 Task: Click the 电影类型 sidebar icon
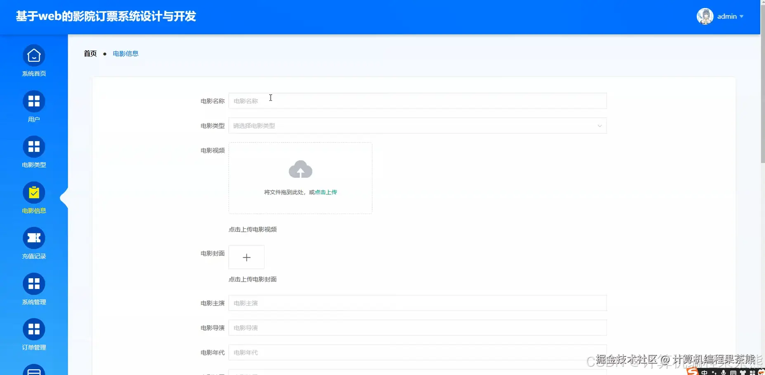pyautogui.click(x=34, y=147)
